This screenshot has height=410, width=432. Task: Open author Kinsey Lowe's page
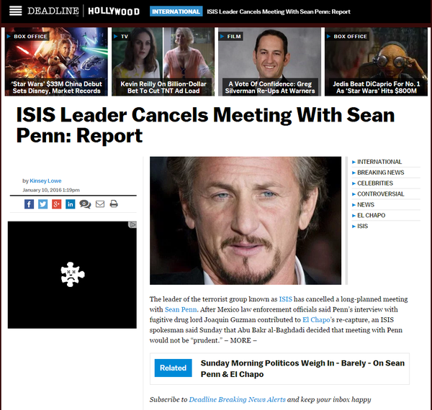[x=45, y=181]
